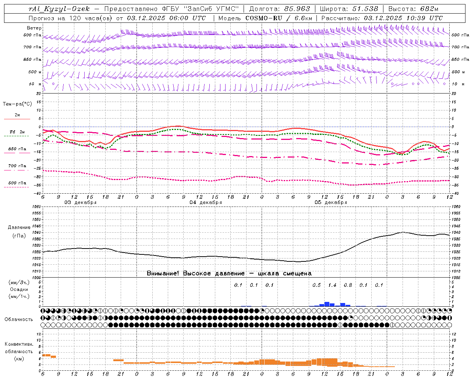Click the station name rAl_Kyzyl-Ozek
The height and width of the screenshot is (377, 471).
click(59, 9)
